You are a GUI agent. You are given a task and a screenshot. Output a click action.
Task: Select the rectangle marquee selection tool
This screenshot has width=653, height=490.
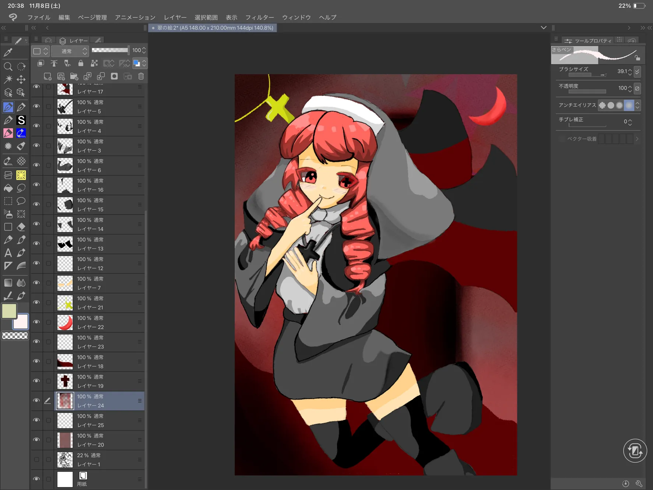(x=8, y=201)
